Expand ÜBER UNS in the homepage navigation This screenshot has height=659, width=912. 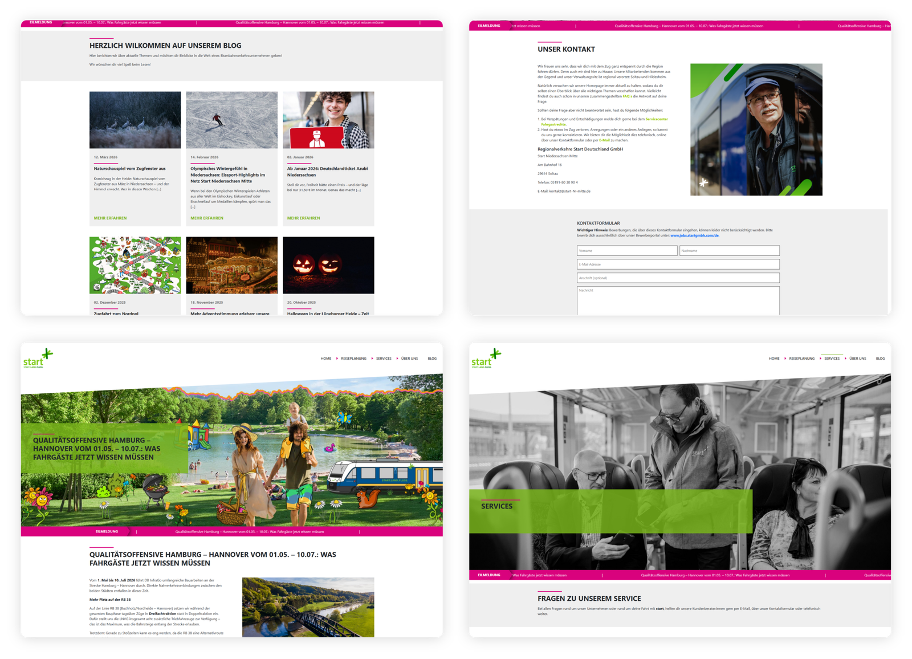pyautogui.click(x=409, y=359)
